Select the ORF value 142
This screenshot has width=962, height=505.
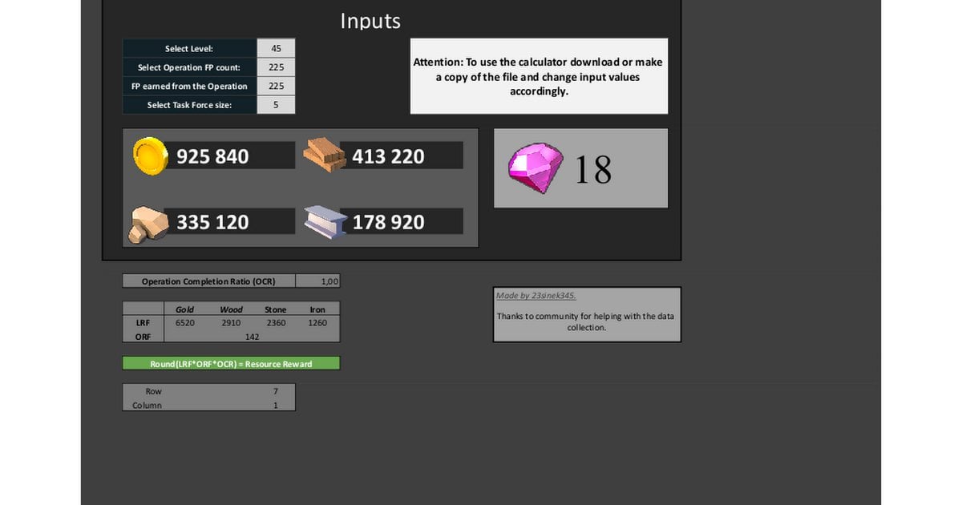tap(252, 337)
